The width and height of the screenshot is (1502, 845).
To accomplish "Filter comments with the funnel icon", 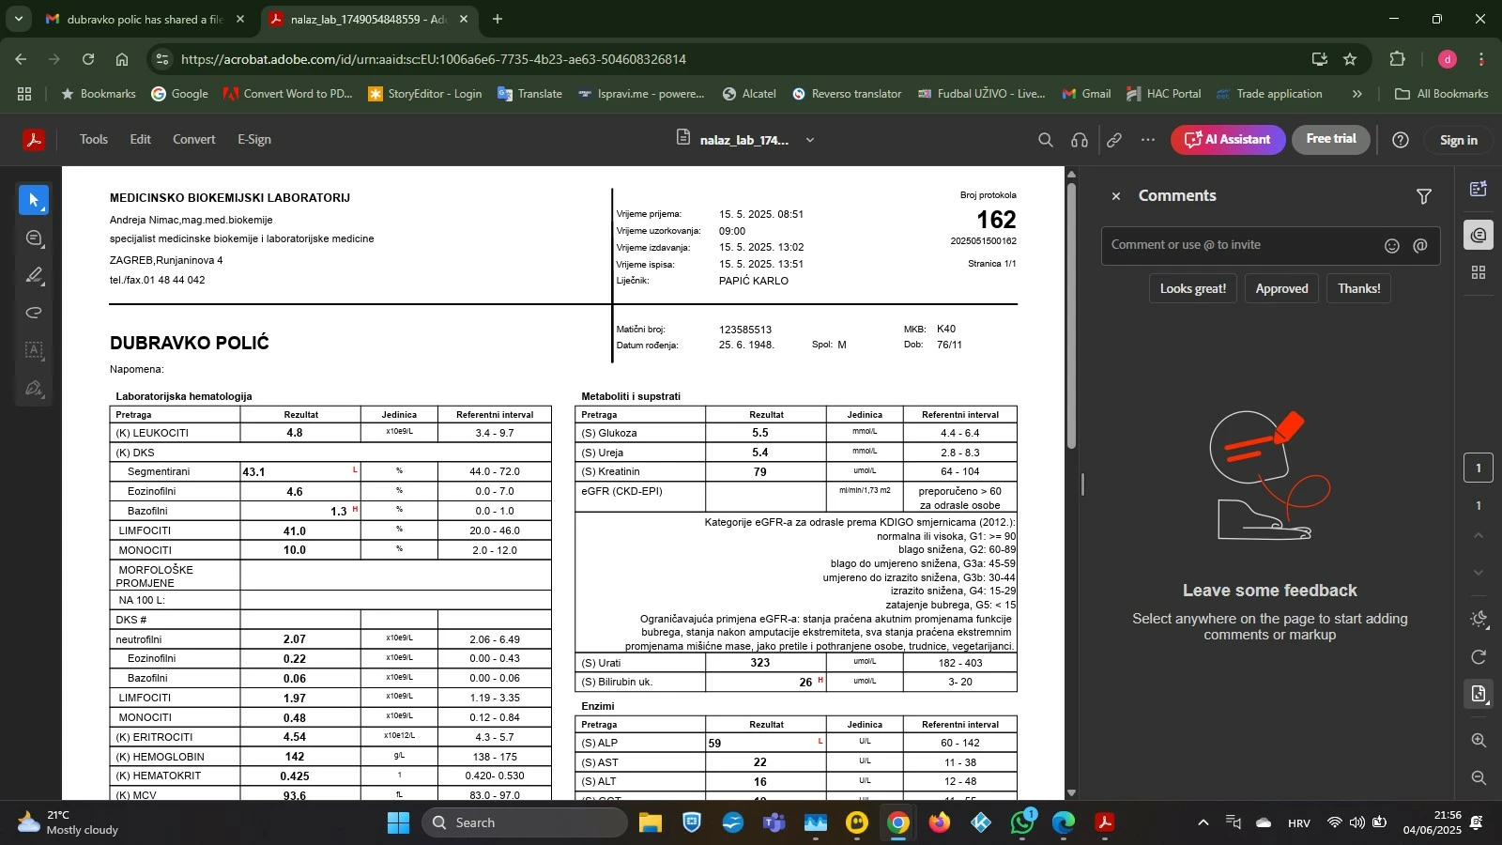I will (x=1424, y=196).
